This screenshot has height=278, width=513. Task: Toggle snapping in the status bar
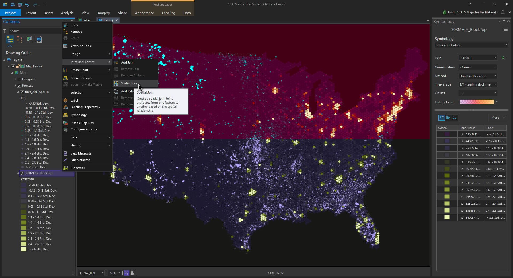click(127, 273)
